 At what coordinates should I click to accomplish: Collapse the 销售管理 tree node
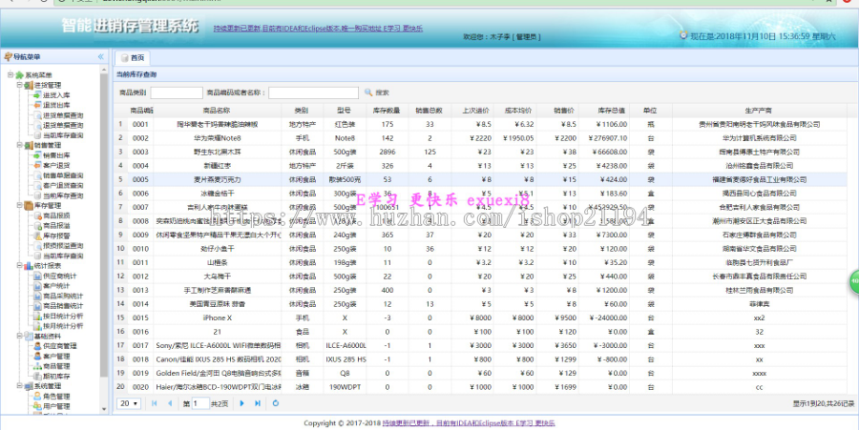[20, 146]
